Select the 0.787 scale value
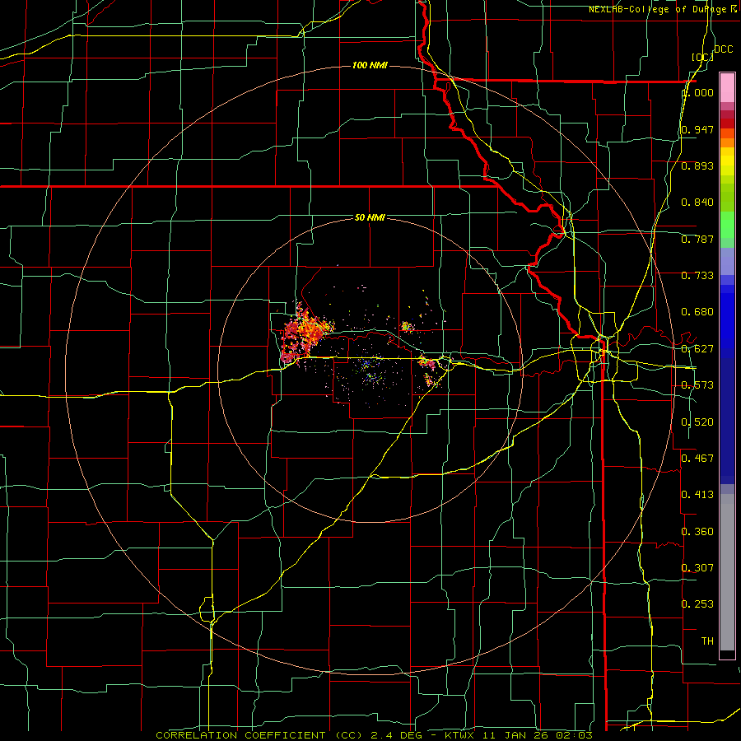Image resolution: width=741 pixels, height=741 pixels. coord(697,239)
